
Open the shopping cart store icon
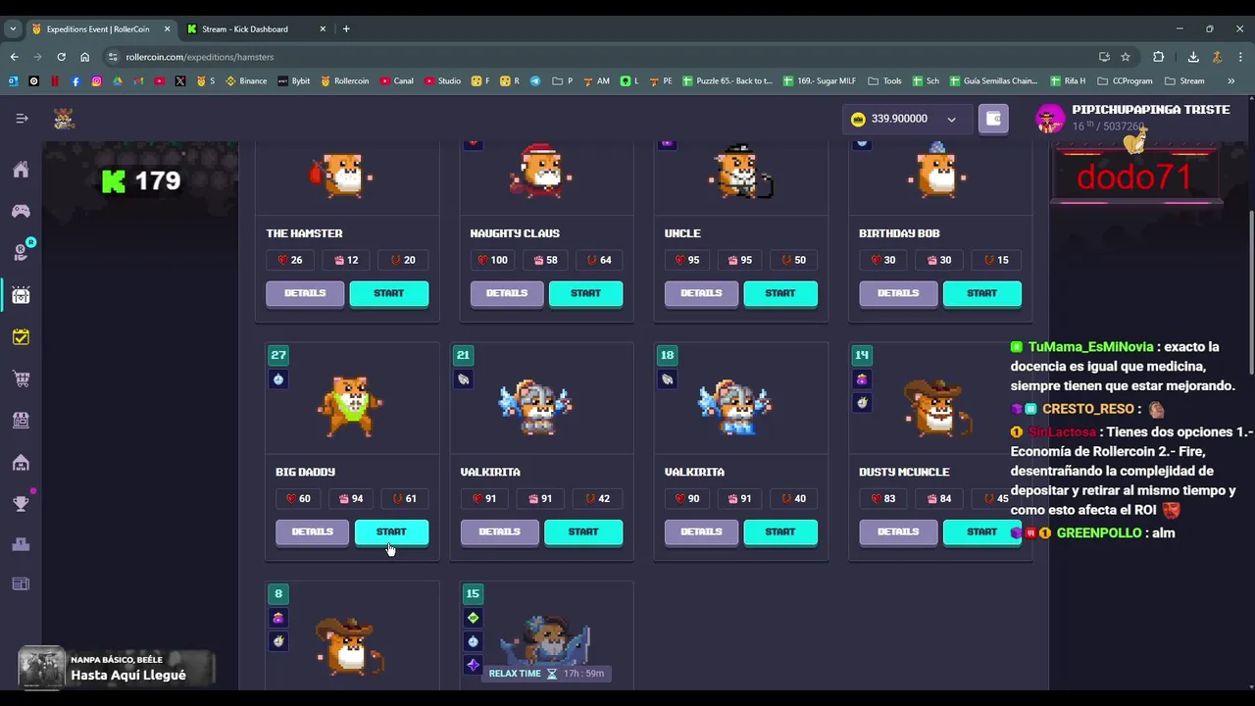tap(21, 378)
